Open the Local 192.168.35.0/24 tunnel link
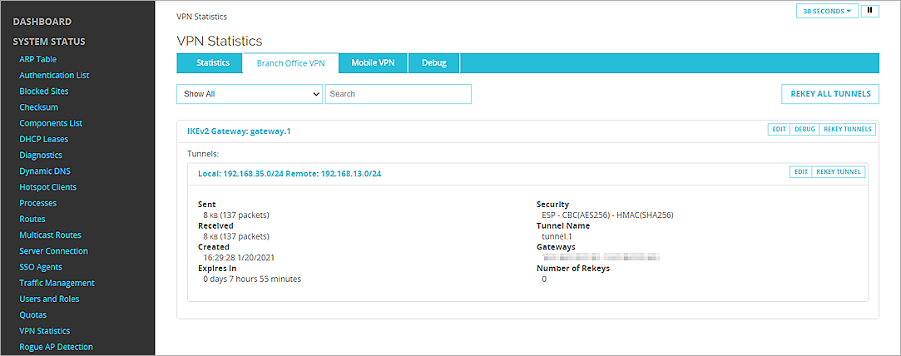The width and height of the screenshot is (901, 356). pyautogui.click(x=290, y=174)
